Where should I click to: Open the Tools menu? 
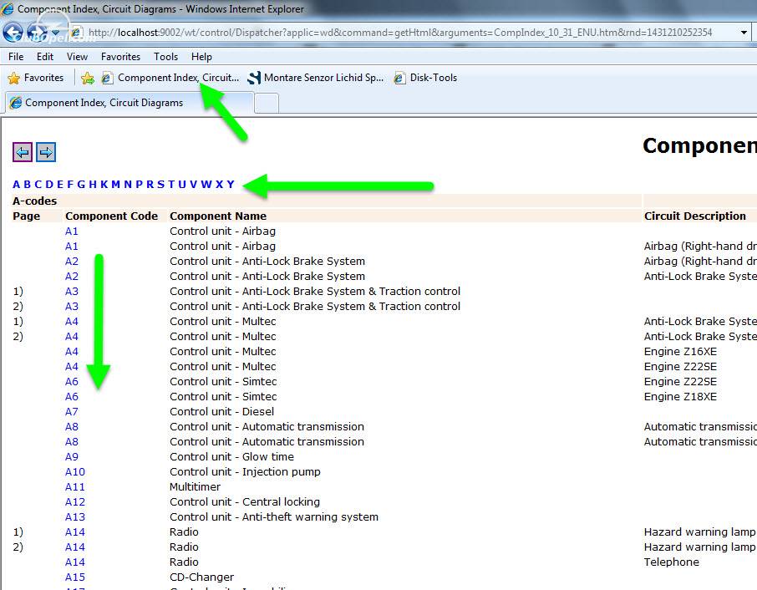pos(165,57)
